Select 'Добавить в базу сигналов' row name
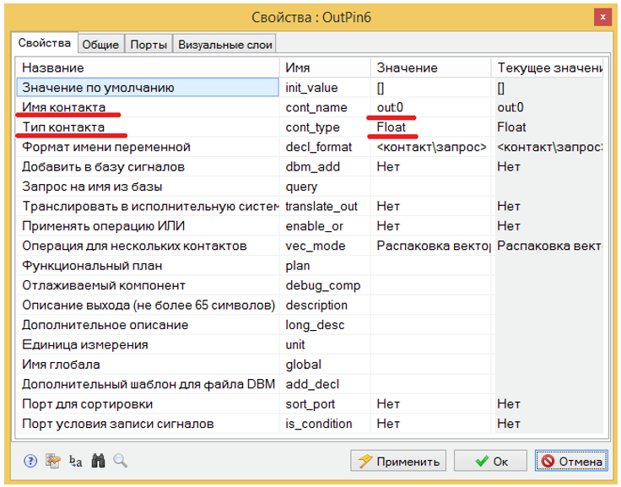 pyautogui.click(x=148, y=167)
